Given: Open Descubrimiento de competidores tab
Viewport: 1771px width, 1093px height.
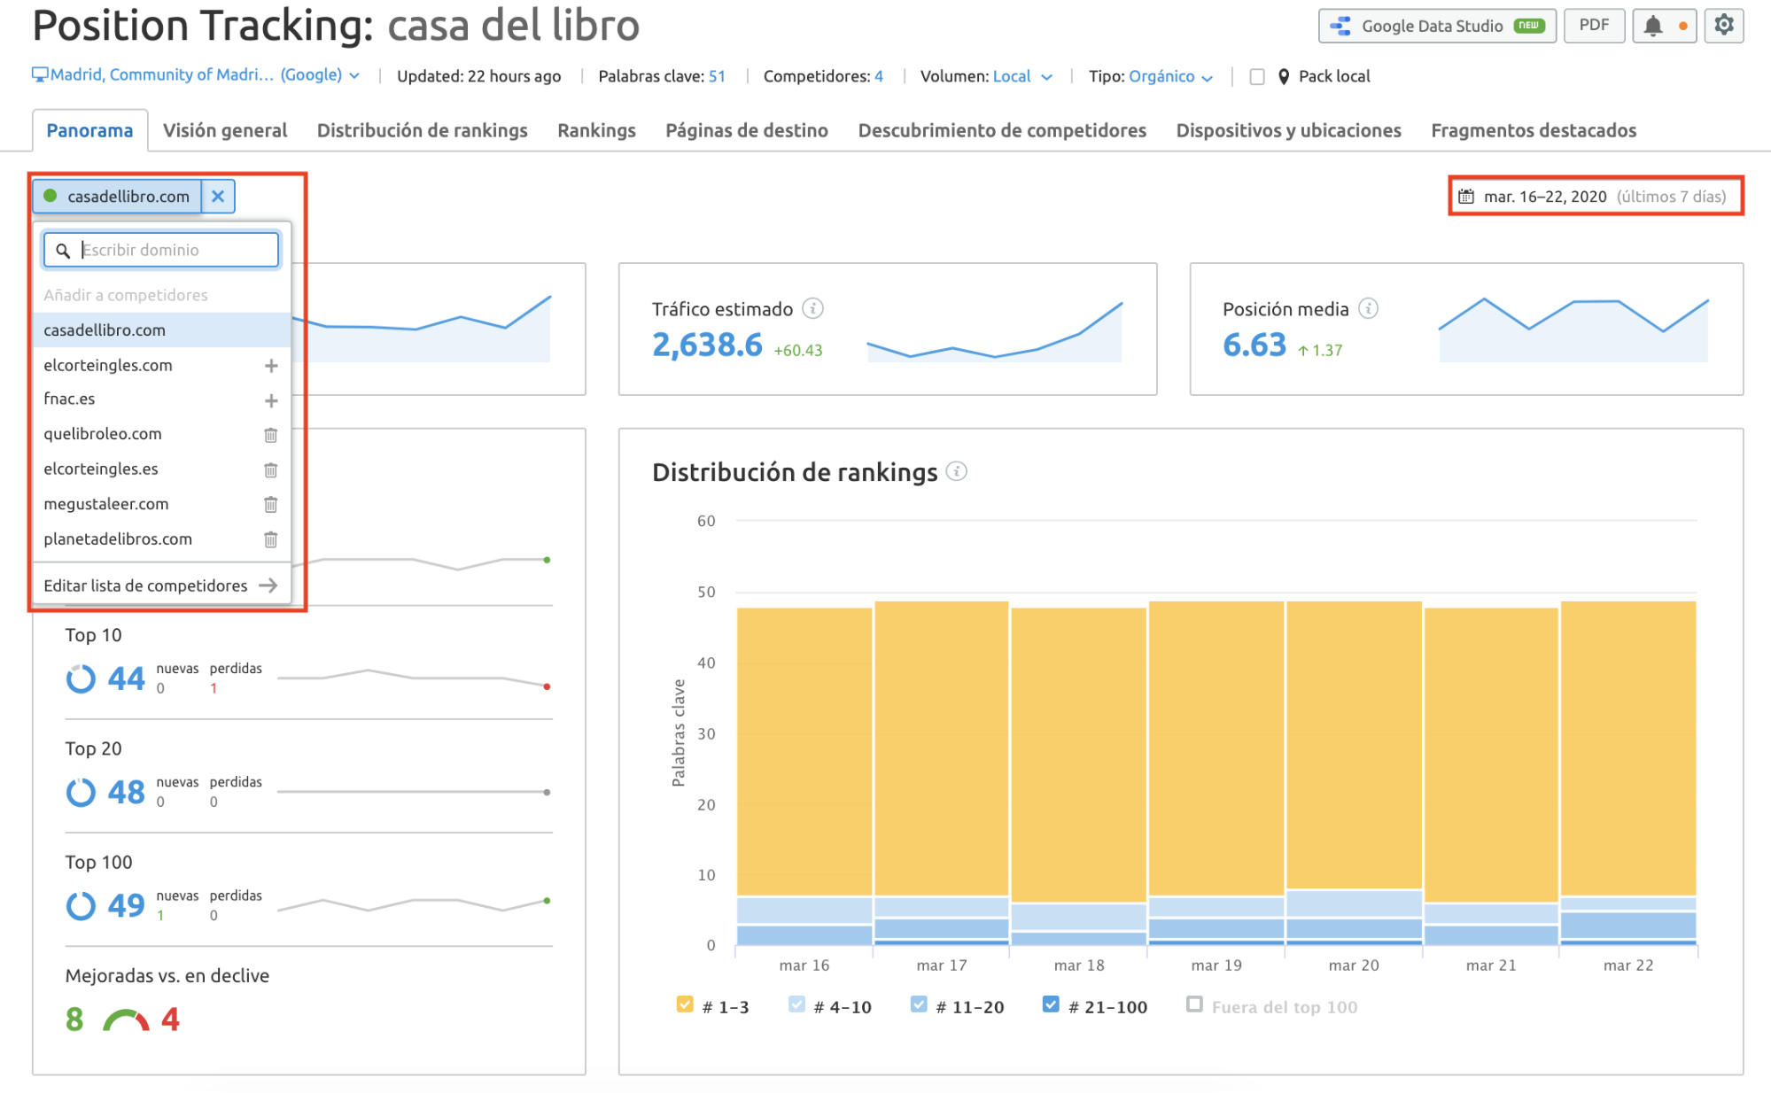Looking at the screenshot, I should tap(1002, 130).
